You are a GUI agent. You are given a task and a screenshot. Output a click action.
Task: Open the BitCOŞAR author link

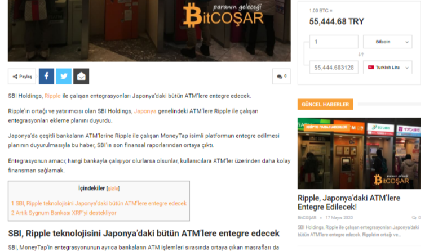click(307, 218)
